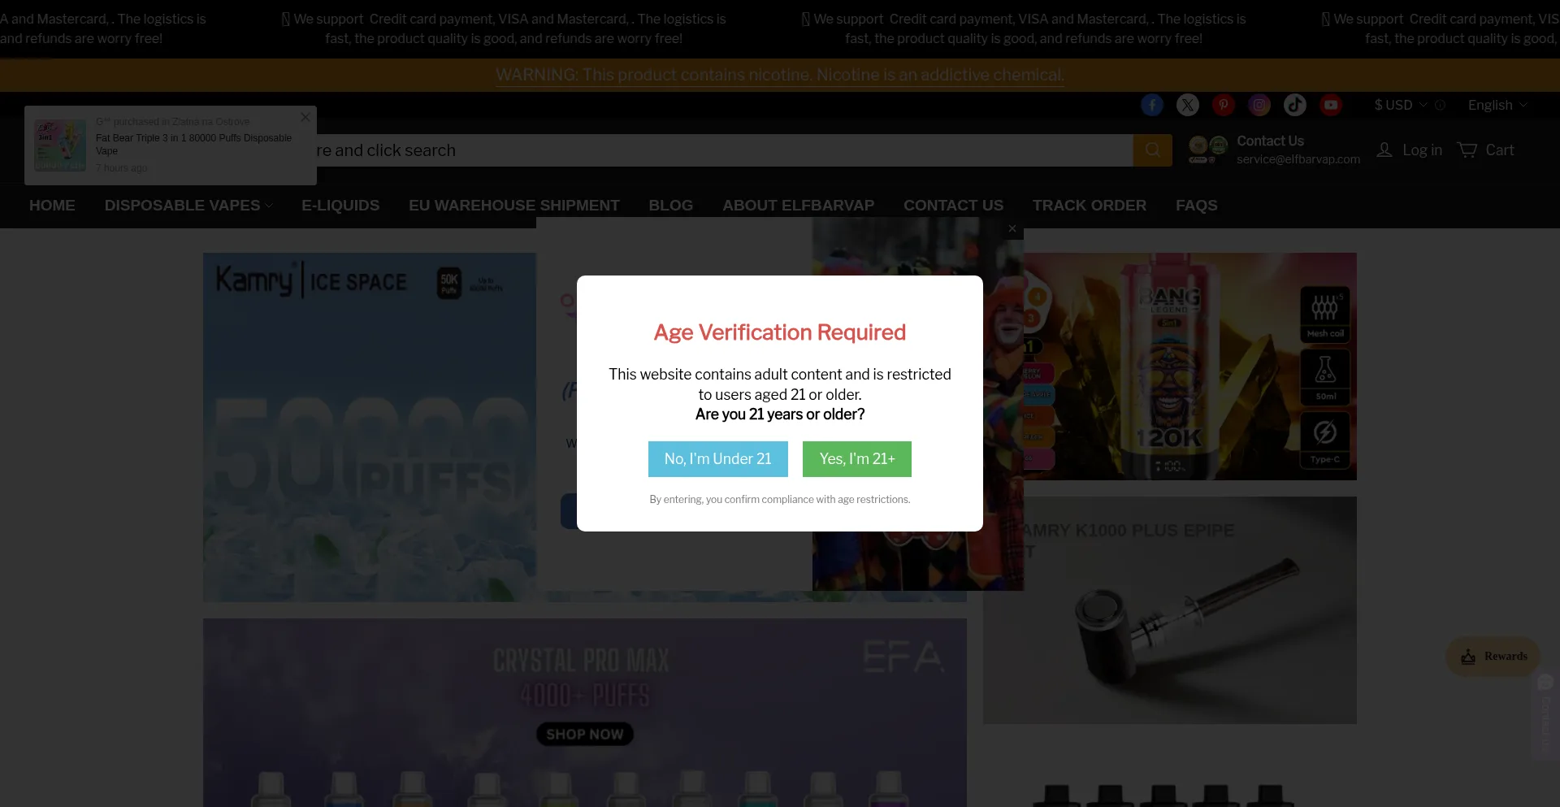Open the Pinterest social icon
Viewport: 1560px width, 807px height.
[x=1223, y=105]
